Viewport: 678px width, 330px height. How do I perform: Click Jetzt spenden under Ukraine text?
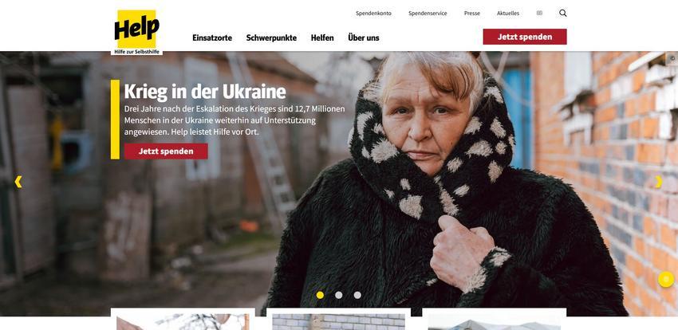click(x=166, y=151)
